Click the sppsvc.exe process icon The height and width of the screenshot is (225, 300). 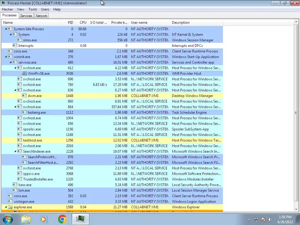coord(20,173)
